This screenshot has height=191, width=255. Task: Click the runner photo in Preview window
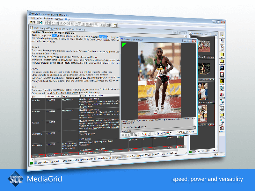[x=159, y=81]
